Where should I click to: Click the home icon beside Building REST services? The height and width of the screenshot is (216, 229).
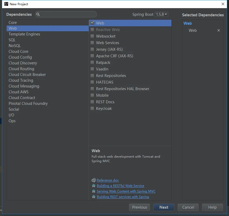click(x=94, y=197)
